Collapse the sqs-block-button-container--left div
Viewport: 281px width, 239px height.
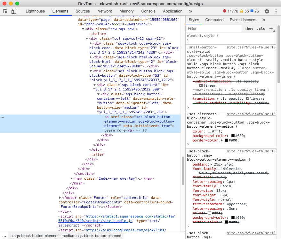[98, 94]
